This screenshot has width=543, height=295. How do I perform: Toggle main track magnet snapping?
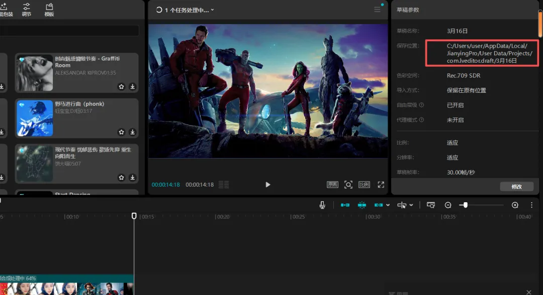[x=345, y=205]
